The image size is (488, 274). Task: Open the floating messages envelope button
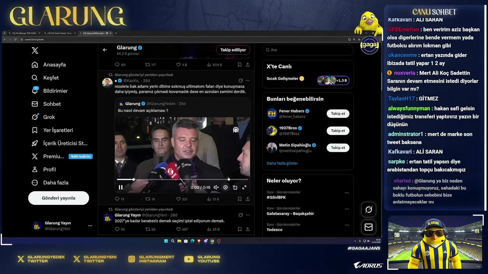click(369, 227)
